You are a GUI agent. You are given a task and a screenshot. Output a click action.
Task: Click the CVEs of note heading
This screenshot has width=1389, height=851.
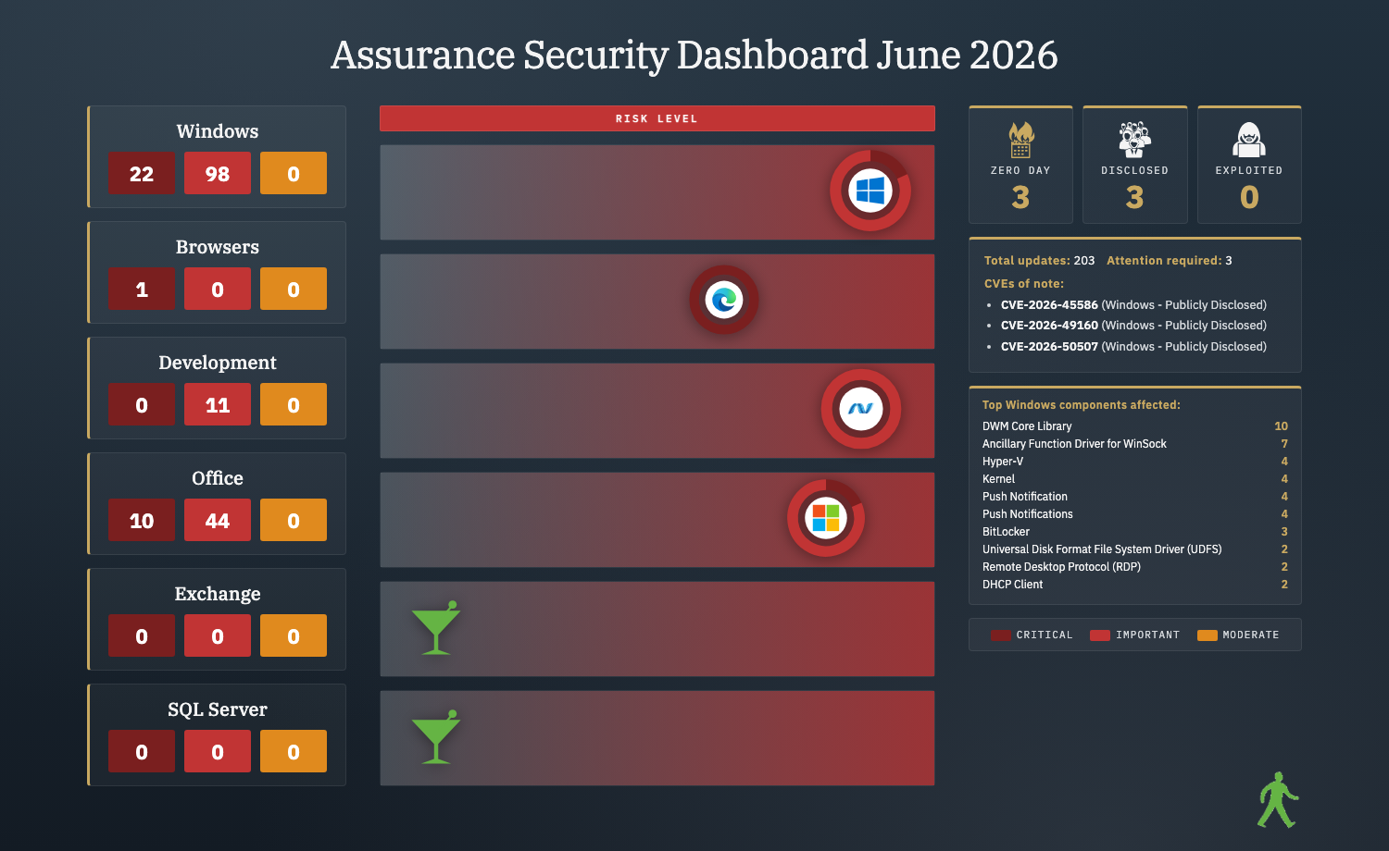pos(1024,284)
